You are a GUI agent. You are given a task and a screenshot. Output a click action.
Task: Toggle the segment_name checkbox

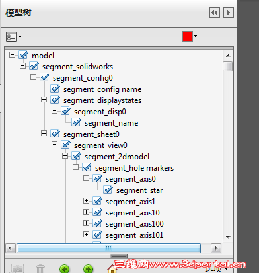[76, 122]
